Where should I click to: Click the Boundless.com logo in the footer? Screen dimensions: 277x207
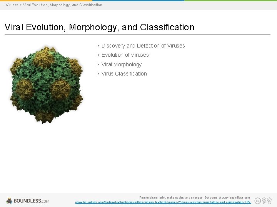[x=27, y=201]
